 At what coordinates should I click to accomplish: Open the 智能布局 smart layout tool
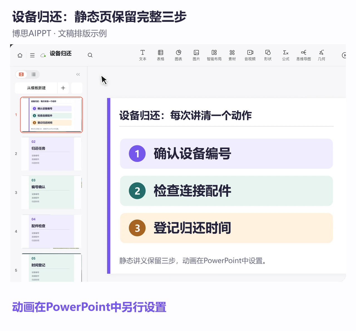point(214,55)
